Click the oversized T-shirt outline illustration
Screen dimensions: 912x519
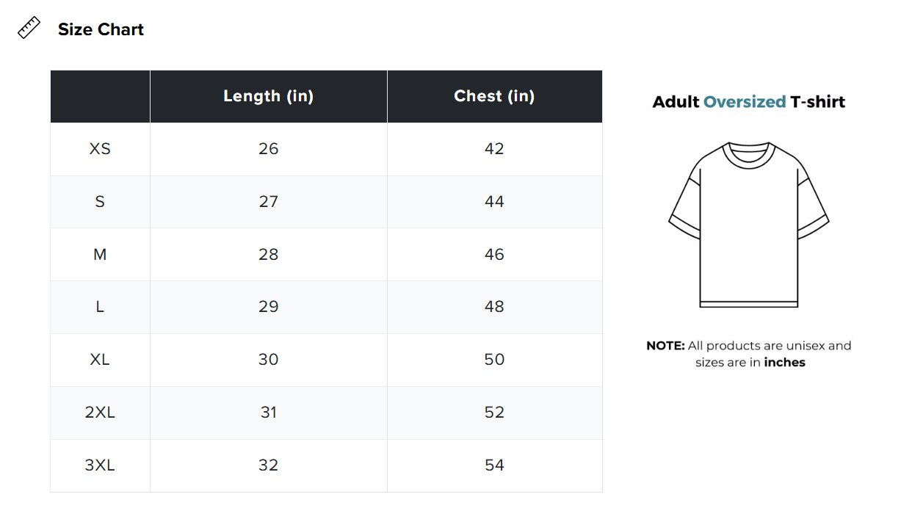point(748,225)
